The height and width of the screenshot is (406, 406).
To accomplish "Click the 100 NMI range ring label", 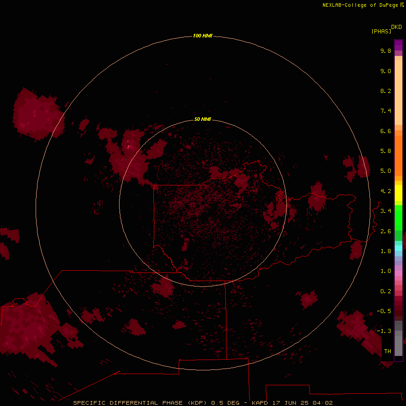I will pyautogui.click(x=203, y=36).
